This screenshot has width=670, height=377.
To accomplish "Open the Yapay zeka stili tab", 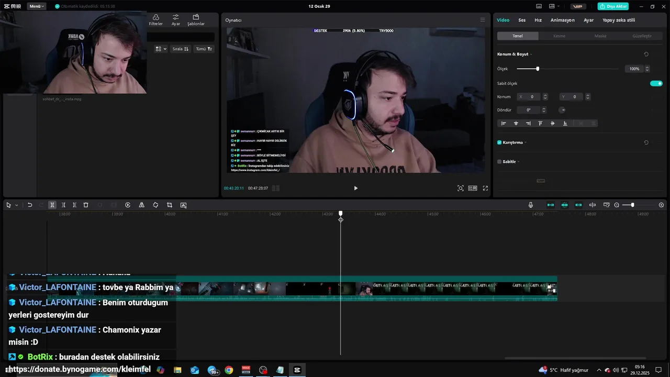I will [619, 20].
